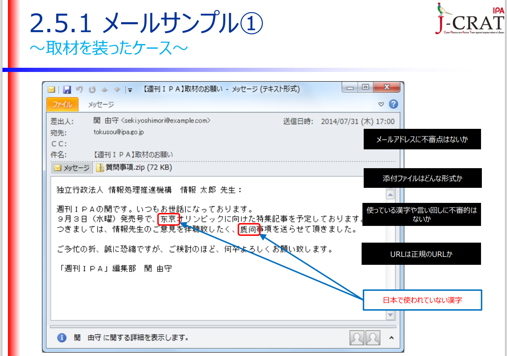The image size is (507, 356).
Task: Click the blue info icon in people pane
Action: pos(62,337)
